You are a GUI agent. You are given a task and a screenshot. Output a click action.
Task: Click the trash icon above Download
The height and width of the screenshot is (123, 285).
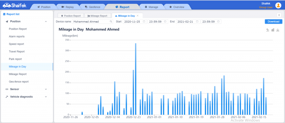point(279,16)
